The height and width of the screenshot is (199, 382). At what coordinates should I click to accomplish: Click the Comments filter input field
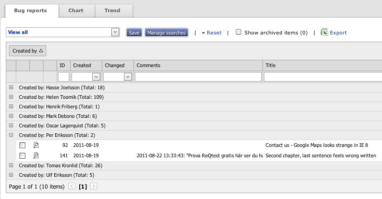click(198, 77)
